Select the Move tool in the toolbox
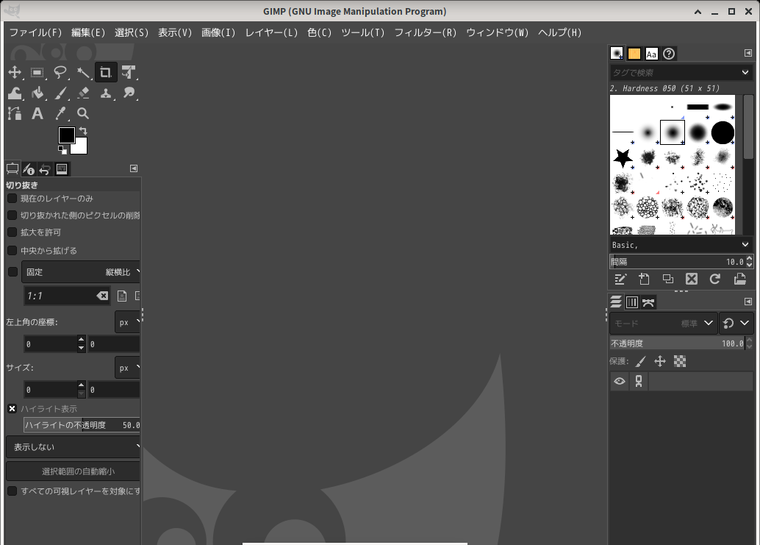 14,72
